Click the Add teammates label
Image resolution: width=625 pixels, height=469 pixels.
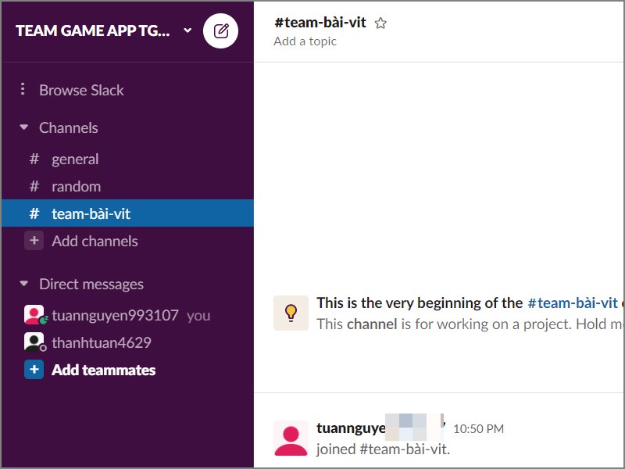pyautogui.click(x=104, y=370)
